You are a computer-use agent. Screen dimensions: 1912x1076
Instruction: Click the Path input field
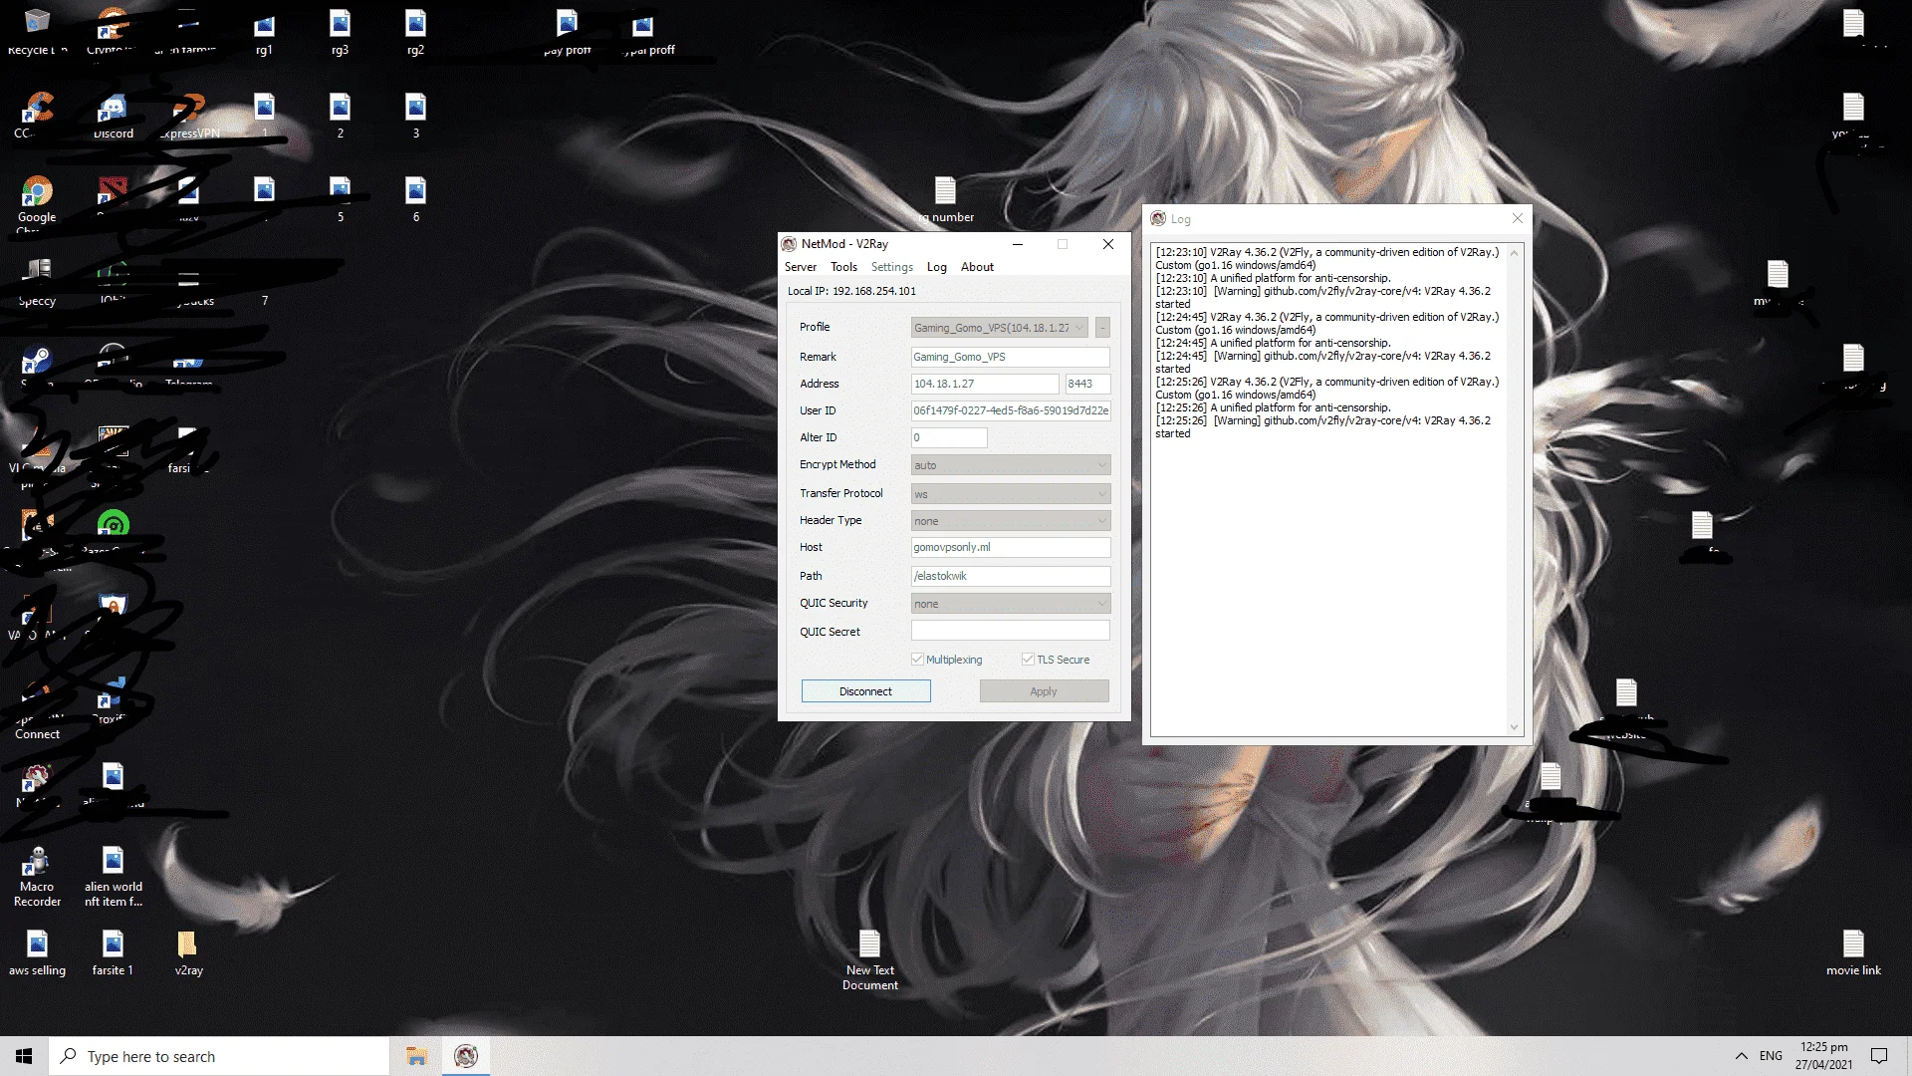tap(1011, 576)
